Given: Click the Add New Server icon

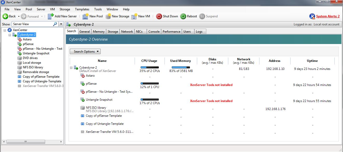Looking at the screenshot, I should (51, 16).
